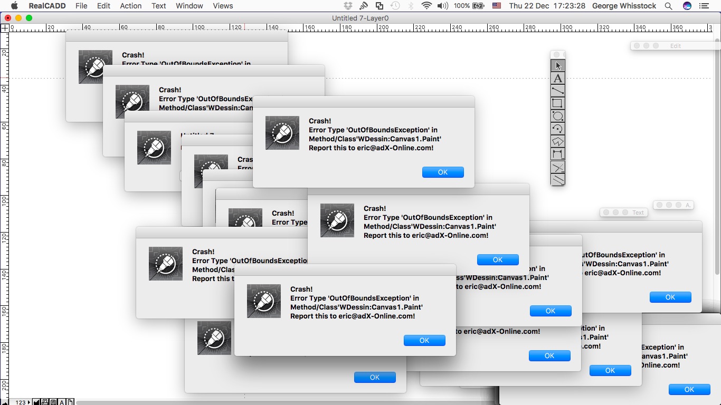The image size is (721, 405).
Task: Select the Arrow pointer tool
Action: click(x=558, y=65)
